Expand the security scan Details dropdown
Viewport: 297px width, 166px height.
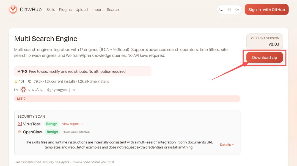pyautogui.click(x=227, y=145)
